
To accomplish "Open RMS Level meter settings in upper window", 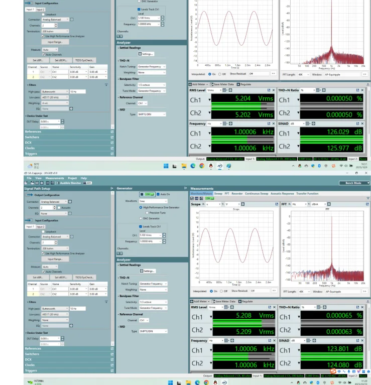I will click(x=230, y=90).
